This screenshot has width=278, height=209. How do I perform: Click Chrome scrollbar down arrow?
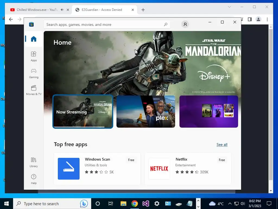point(271,191)
